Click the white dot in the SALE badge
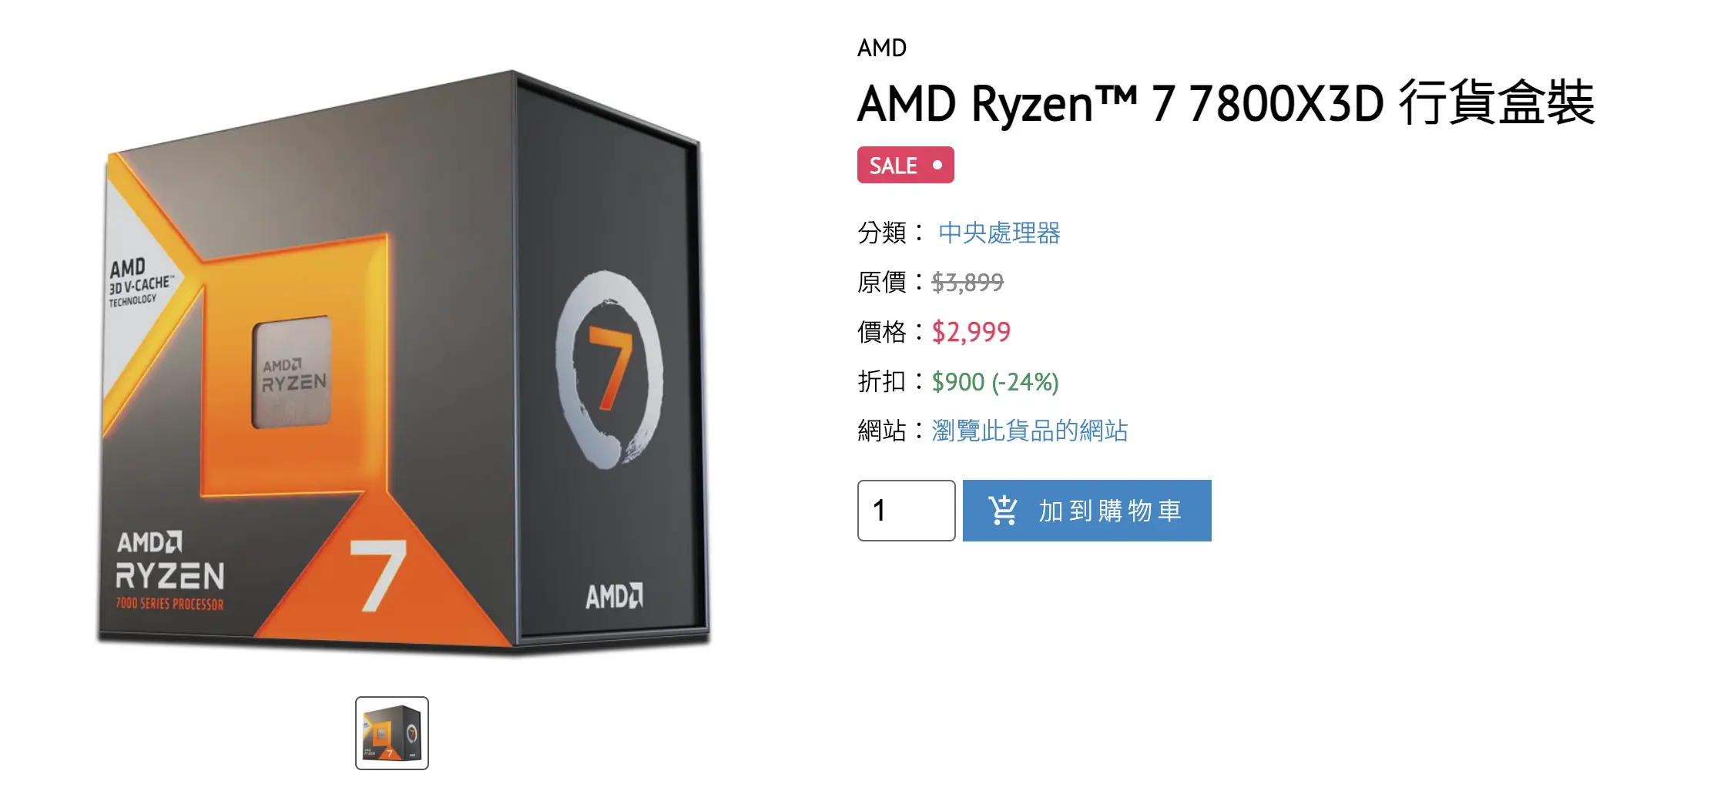 (937, 165)
